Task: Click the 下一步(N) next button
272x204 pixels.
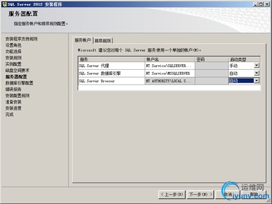Action: point(200,195)
